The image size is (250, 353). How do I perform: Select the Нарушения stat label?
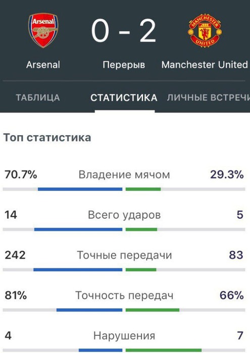tap(124, 336)
